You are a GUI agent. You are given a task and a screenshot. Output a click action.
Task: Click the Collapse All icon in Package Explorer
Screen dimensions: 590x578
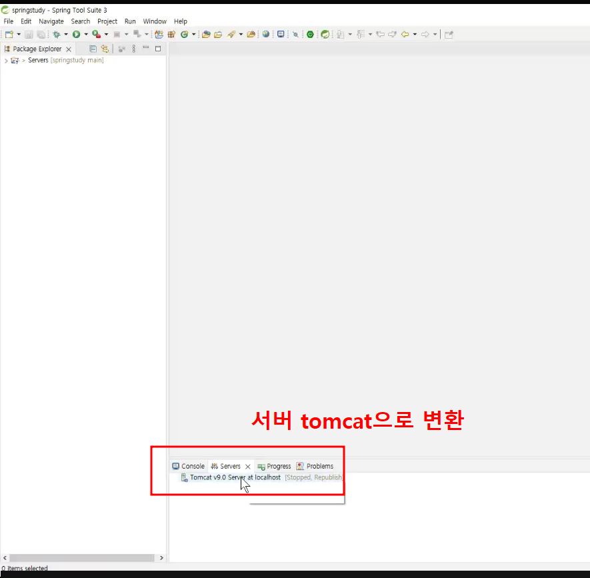click(x=93, y=49)
